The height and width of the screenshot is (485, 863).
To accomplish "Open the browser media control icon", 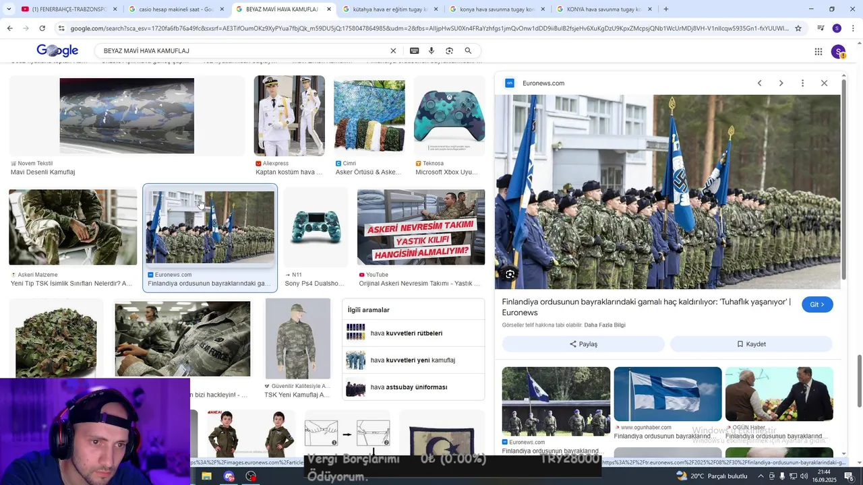I will tap(821, 28).
